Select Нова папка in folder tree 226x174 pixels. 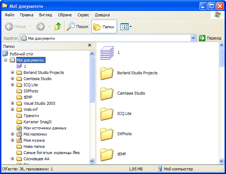tap(34, 146)
